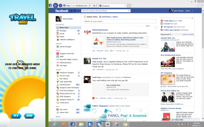Image resolution: width=204 pixels, height=127 pixels.
Task: Open File Explorer from the taskbar
Action: (x=81, y=124)
